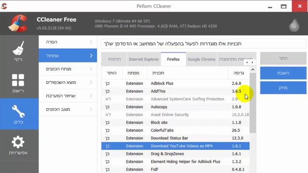Click the chevron next to אתחול
The height and width of the screenshot is (173, 308).
pyautogui.click(x=91, y=56)
